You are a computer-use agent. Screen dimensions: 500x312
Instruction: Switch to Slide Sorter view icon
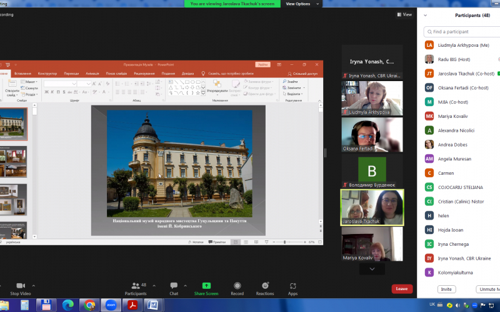click(246, 242)
